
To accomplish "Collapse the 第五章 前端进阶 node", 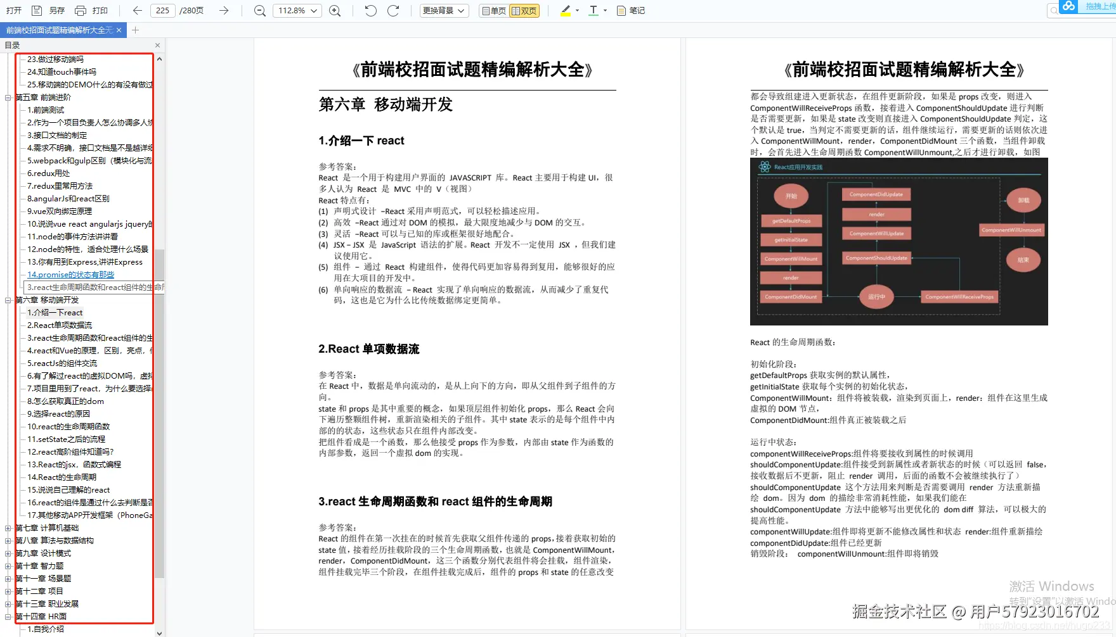I will tap(8, 98).
